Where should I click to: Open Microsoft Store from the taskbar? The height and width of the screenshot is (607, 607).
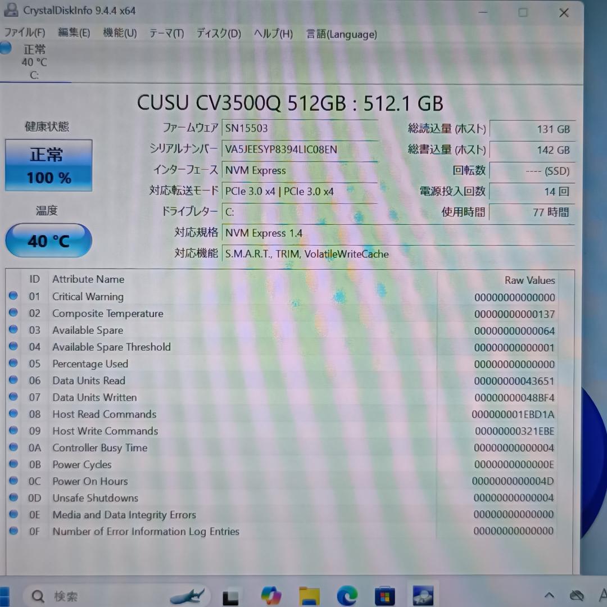[384, 596]
